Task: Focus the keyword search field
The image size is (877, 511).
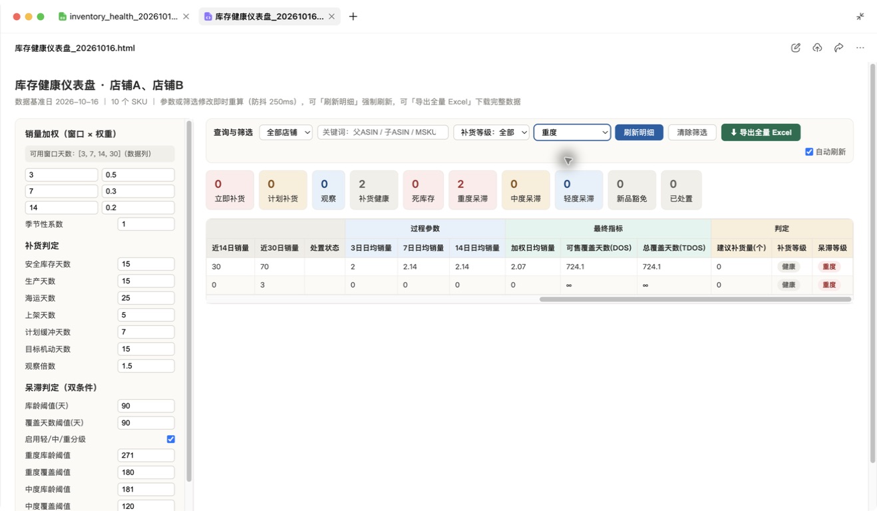Action: tap(383, 132)
